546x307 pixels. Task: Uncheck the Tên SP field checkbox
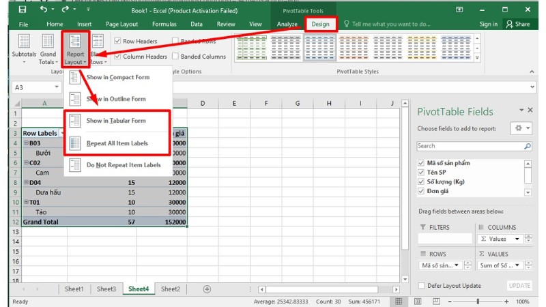coord(421,173)
